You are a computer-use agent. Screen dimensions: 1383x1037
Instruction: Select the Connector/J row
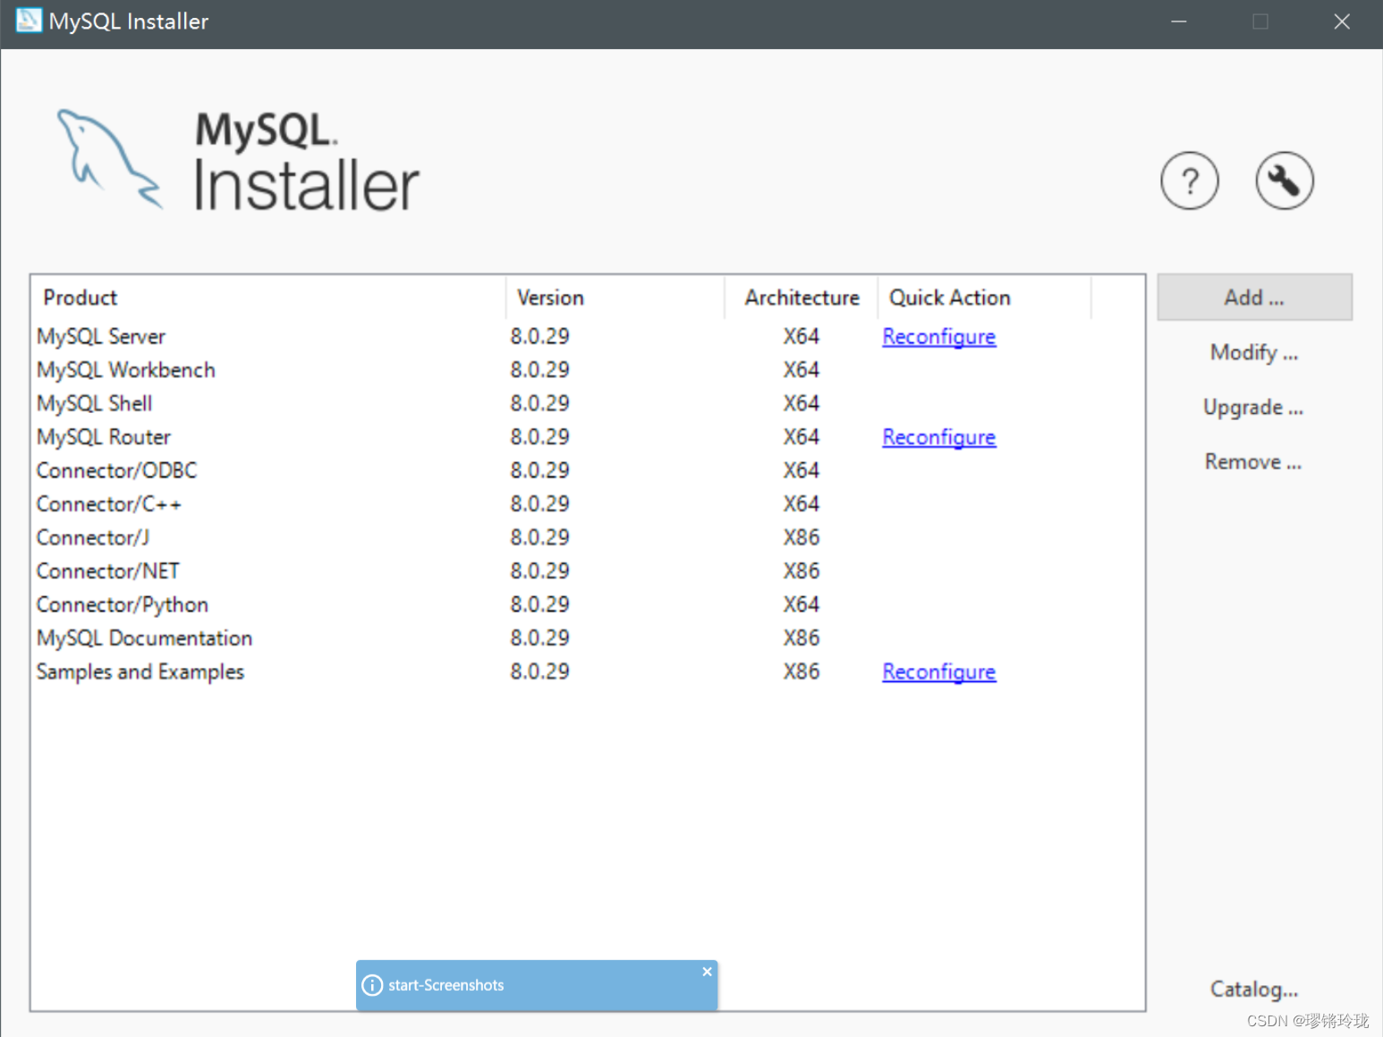pyautogui.click(x=588, y=538)
